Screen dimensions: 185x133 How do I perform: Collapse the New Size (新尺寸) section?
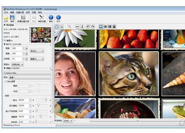pyautogui.click(x=4, y=44)
